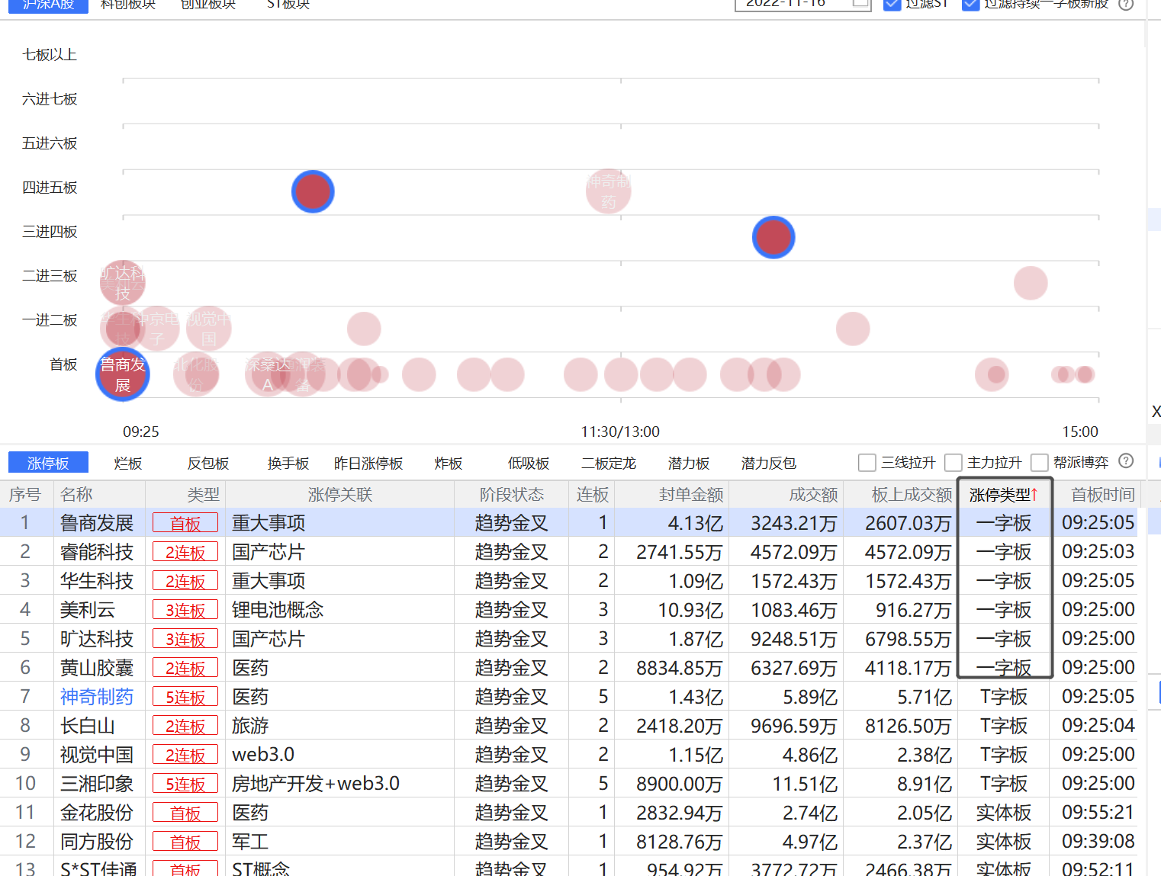Open the 神奇制药 stock link

pyautogui.click(x=97, y=697)
